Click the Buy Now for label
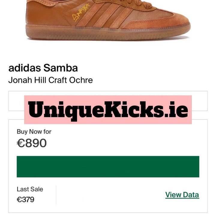Image resolution: width=216 pixels, height=216 pixels. point(34,132)
